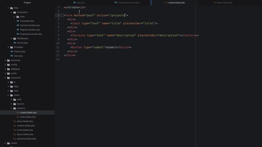Click the blade icon beside about.blade.php
The width and height of the screenshot is (262, 147).
coord(15,121)
